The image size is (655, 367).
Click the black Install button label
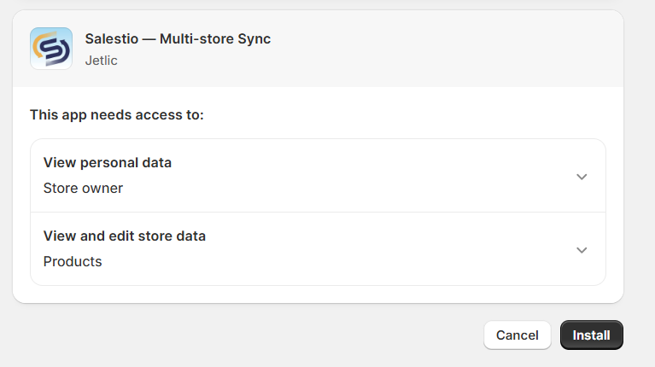coord(591,335)
